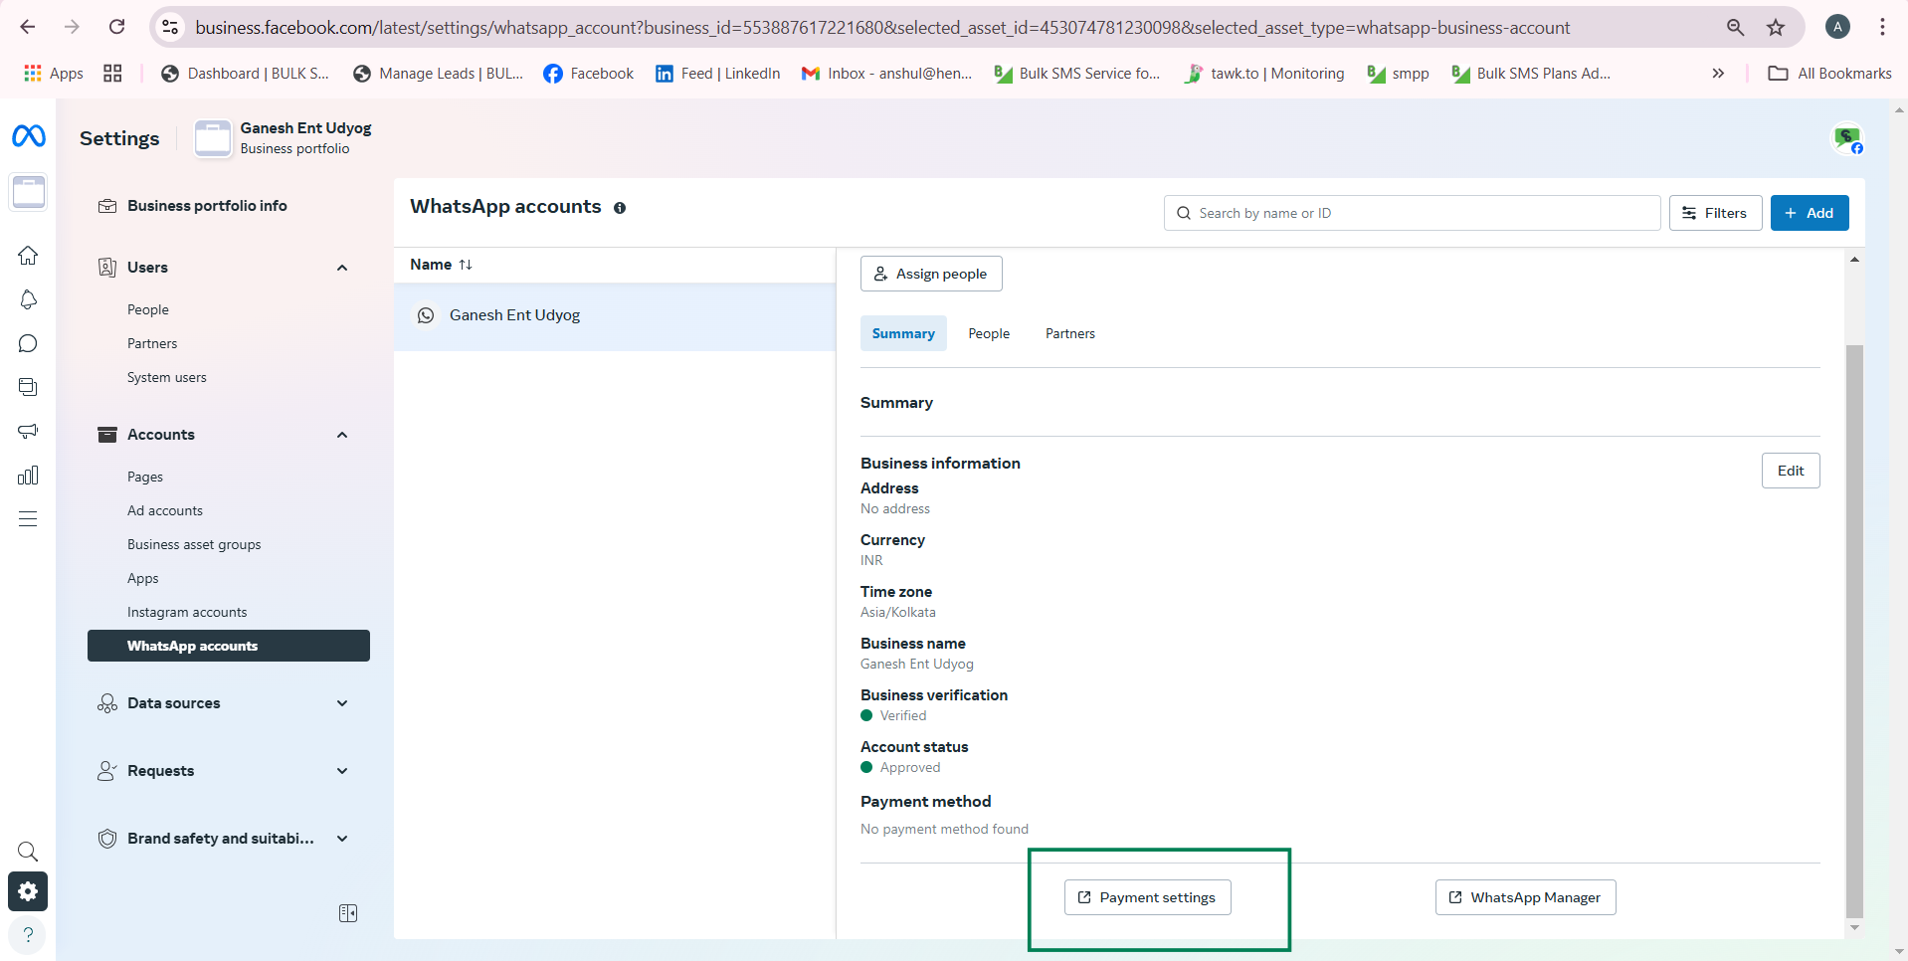Viewport: 1908px width, 961px height.
Task: Go to Home icon in left rail
Action: pyautogui.click(x=28, y=256)
